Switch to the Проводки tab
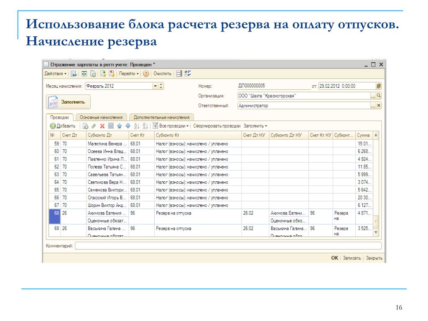Image resolution: width=428 pixels, height=321 pixels. click(x=59, y=117)
